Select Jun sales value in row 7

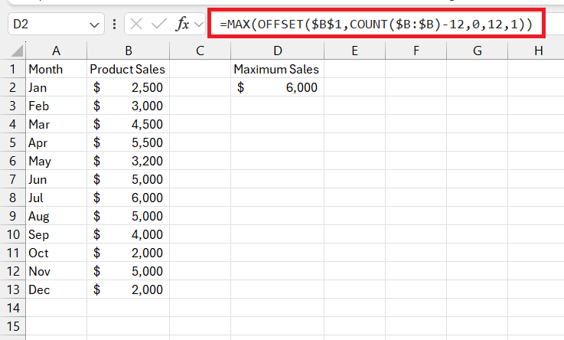[128, 179]
